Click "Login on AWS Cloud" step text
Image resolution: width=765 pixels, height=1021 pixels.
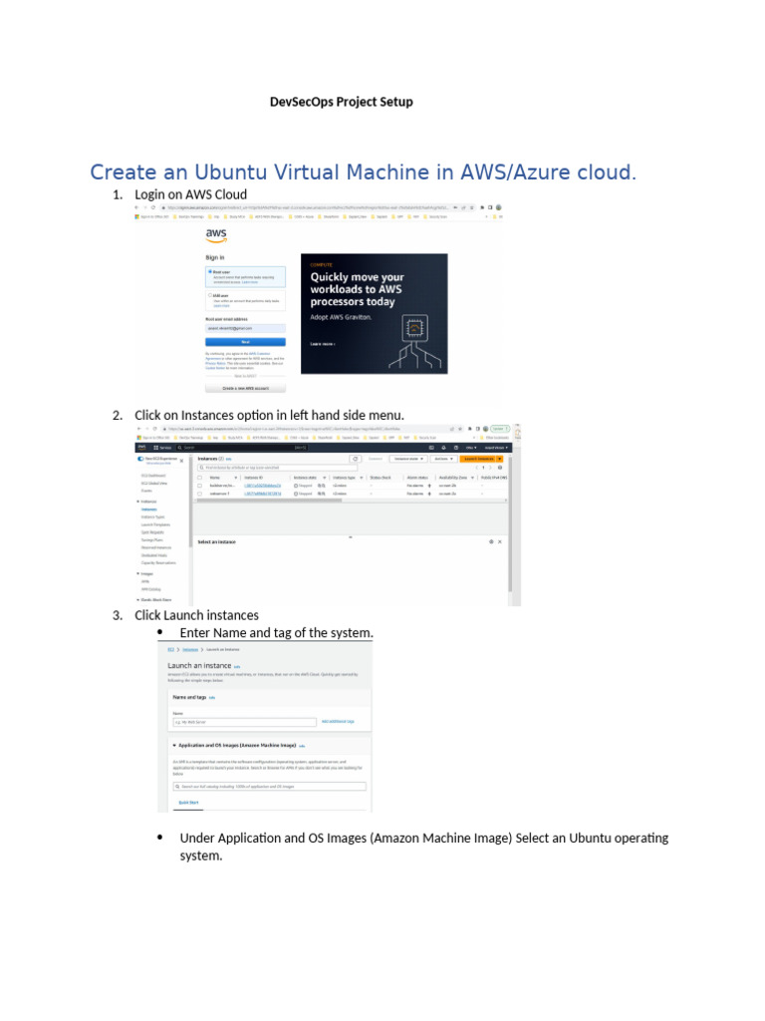190,194
